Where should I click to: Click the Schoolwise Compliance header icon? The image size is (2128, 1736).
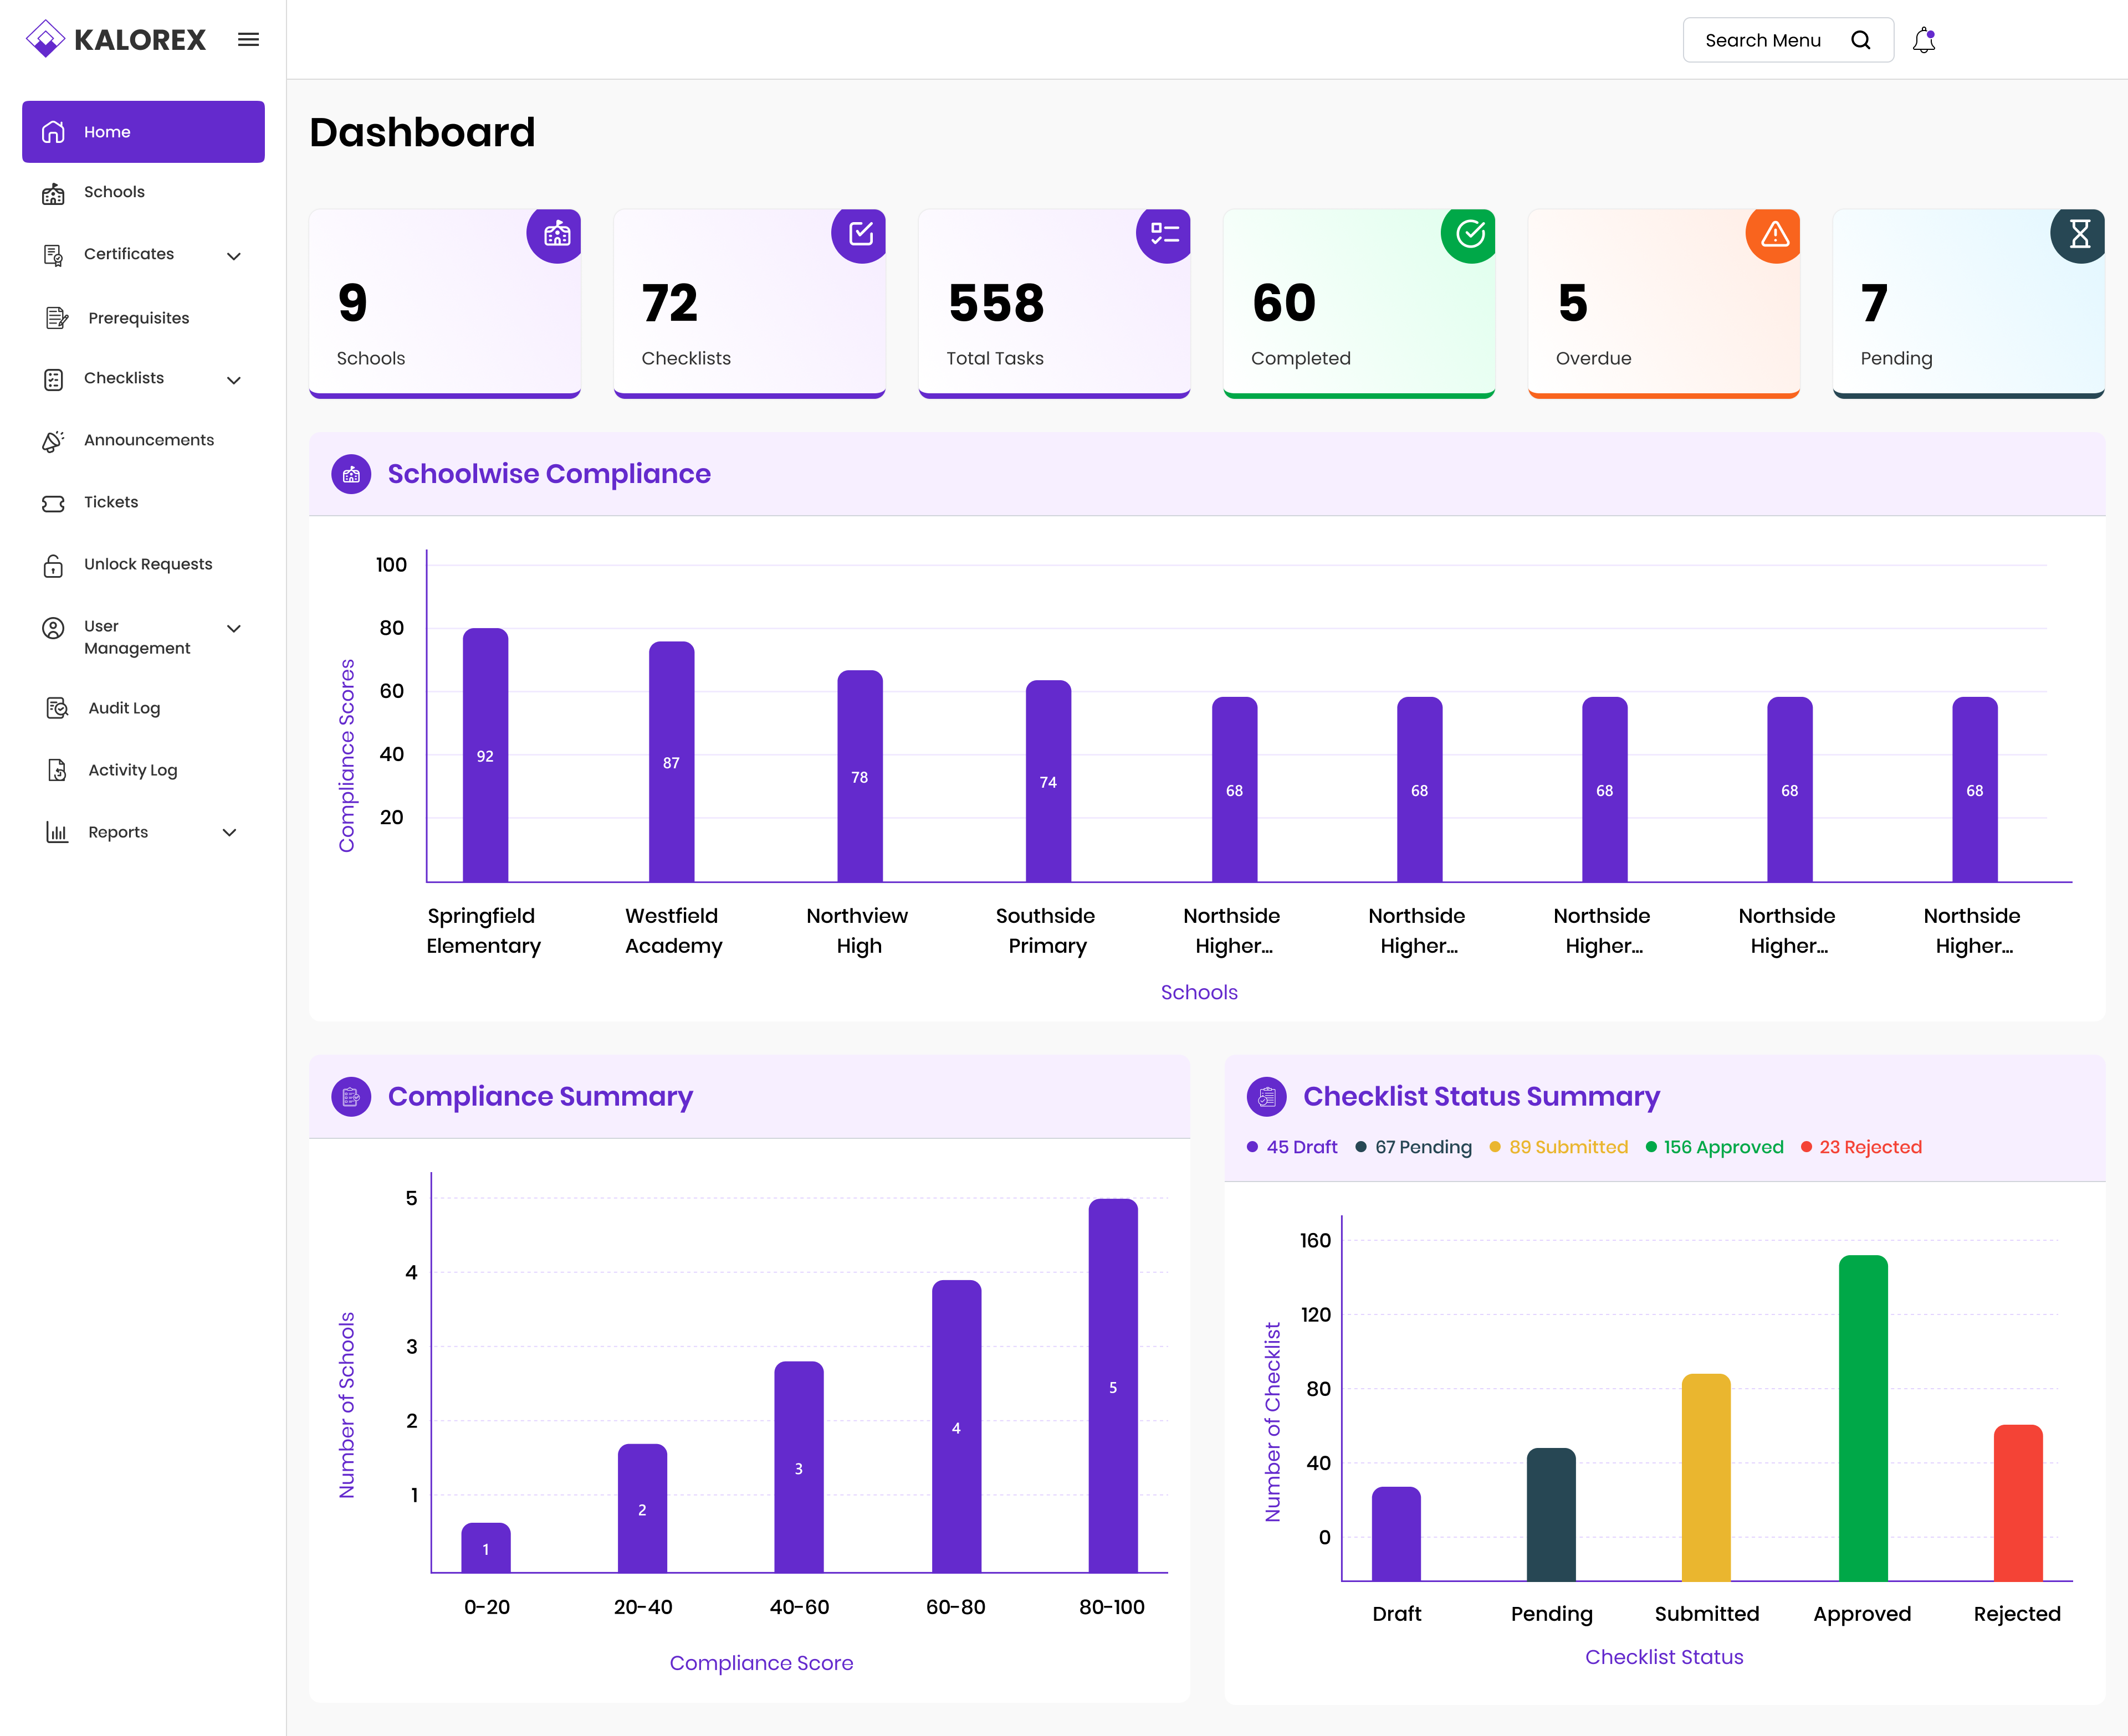(x=351, y=475)
